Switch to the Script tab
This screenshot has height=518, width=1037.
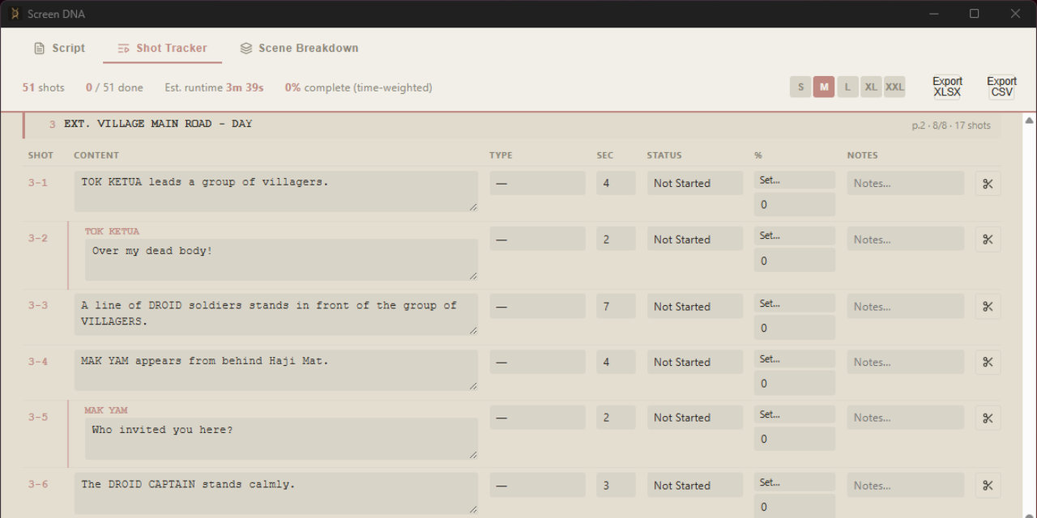pos(59,49)
